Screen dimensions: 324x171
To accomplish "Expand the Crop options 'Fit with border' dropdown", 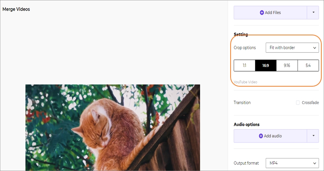I will click(292, 47).
